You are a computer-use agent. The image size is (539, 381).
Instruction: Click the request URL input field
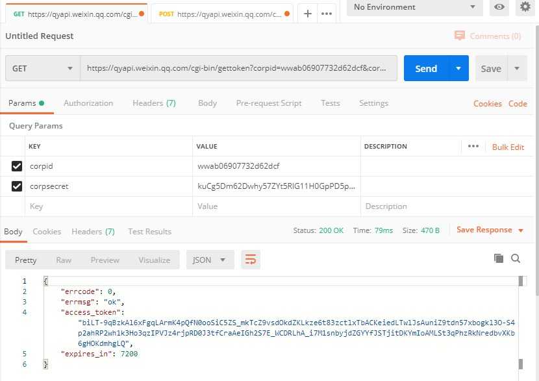click(238, 68)
